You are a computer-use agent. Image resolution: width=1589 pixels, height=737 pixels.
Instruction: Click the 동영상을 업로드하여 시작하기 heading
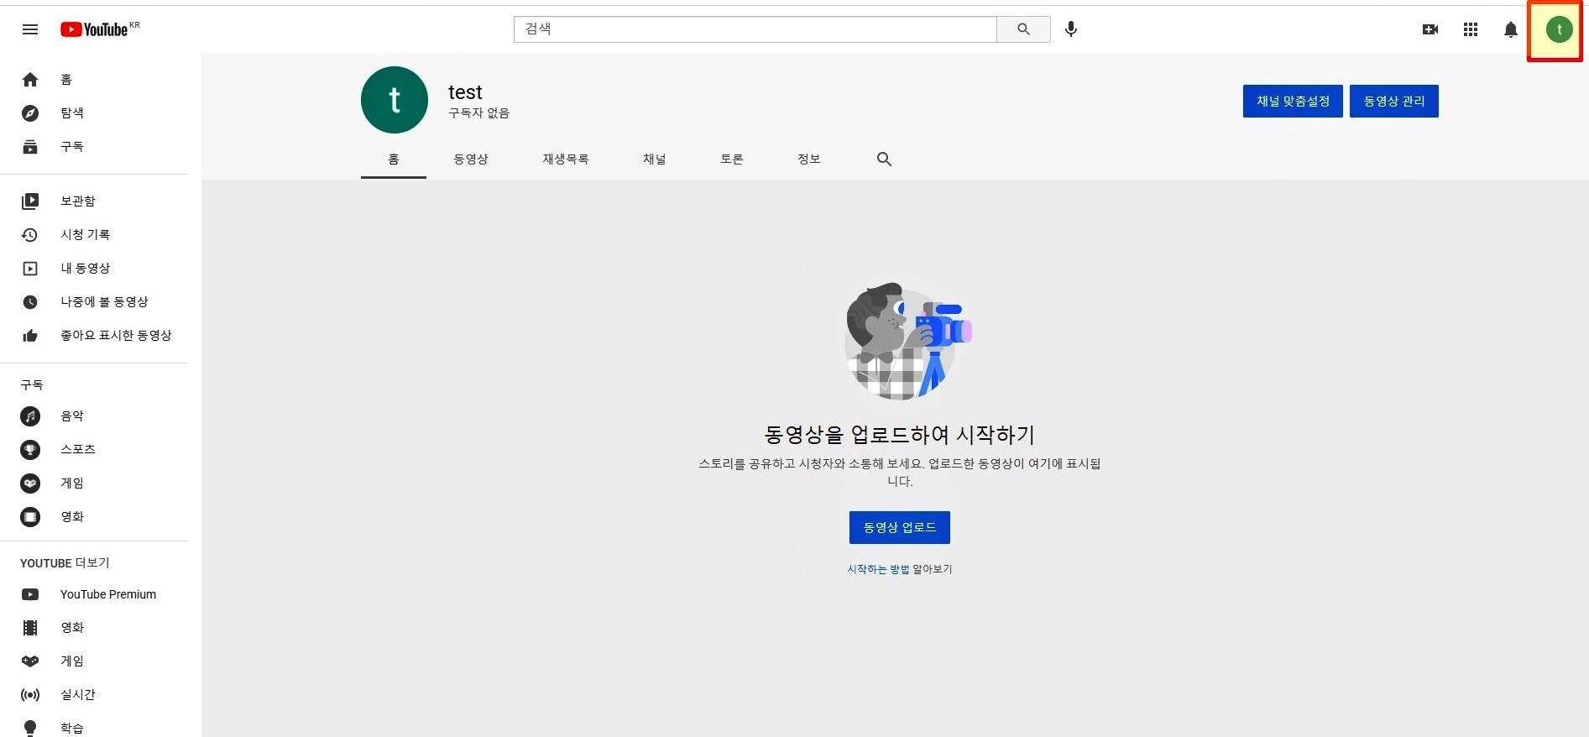(900, 435)
